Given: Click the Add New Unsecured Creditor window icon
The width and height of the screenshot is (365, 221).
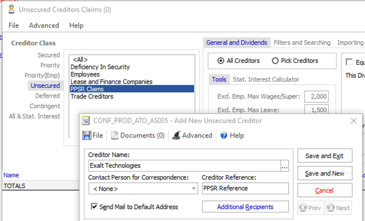Looking at the screenshot, I should (x=85, y=120).
